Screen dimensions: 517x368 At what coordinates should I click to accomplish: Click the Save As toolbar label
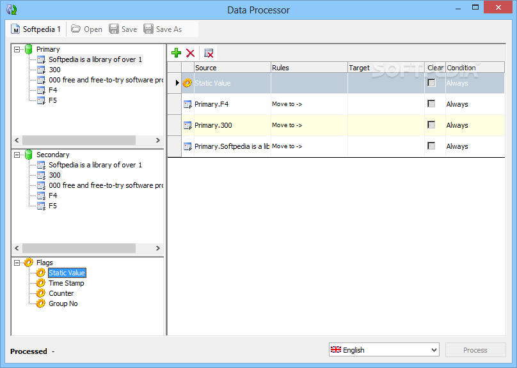169,29
